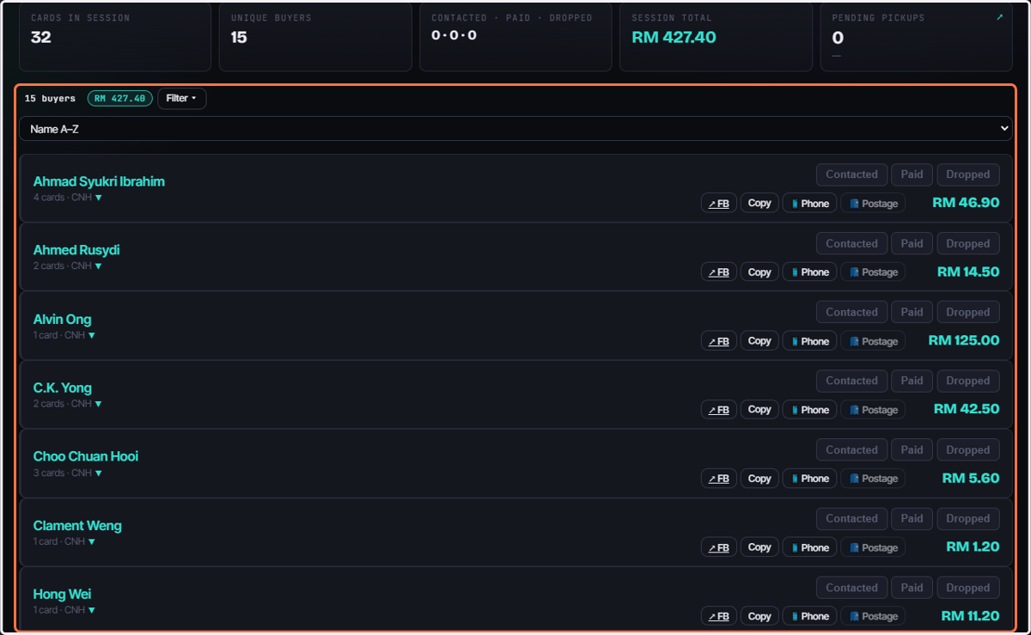Image resolution: width=1031 pixels, height=635 pixels.
Task: Copy Clament Weng's message
Action: [x=760, y=547]
